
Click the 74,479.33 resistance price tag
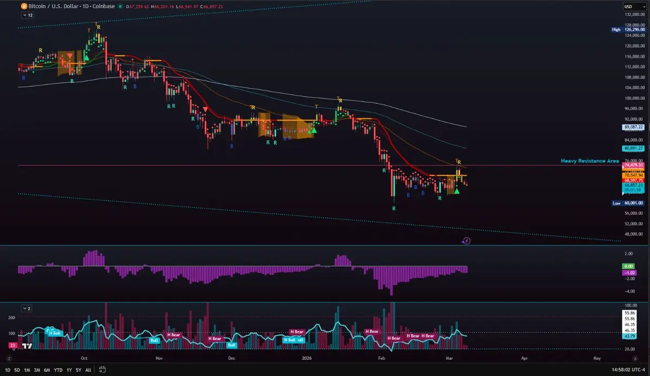(634, 165)
